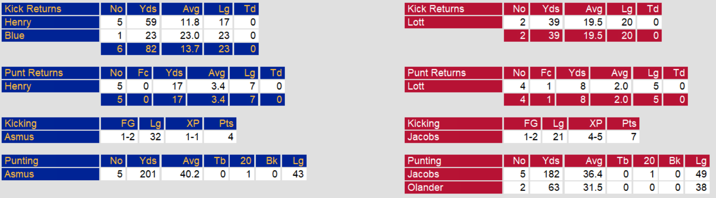Click the red Punt Returns header

[436, 73]
